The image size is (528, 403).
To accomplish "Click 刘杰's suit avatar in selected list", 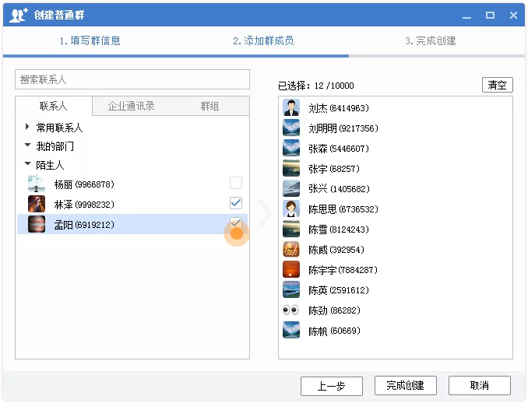I will [291, 107].
